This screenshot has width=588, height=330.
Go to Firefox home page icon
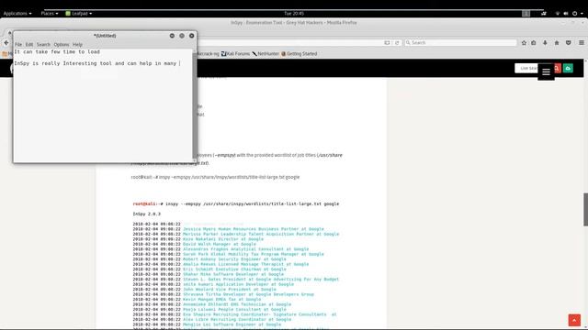(557, 43)
